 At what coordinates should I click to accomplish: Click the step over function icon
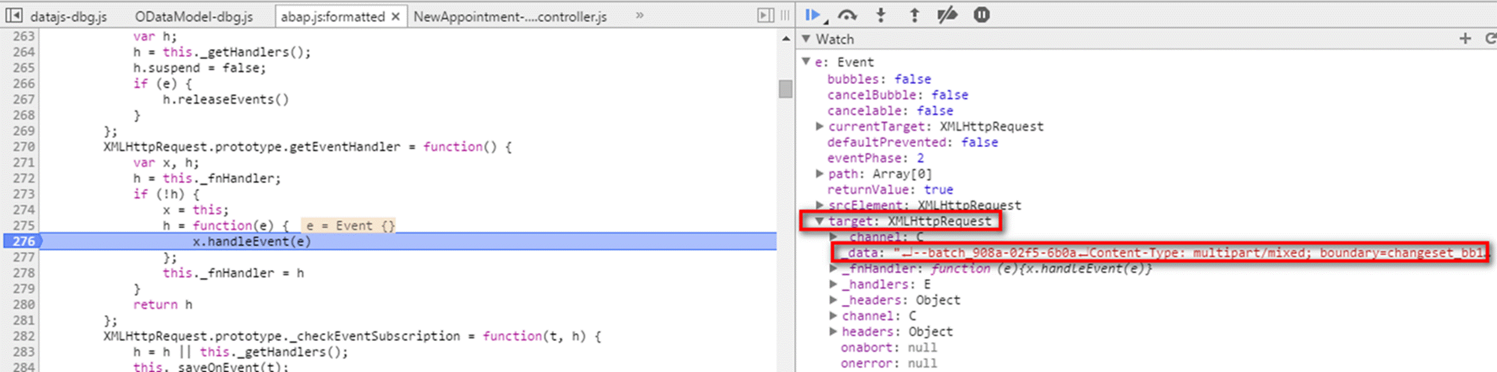[847, 15]
